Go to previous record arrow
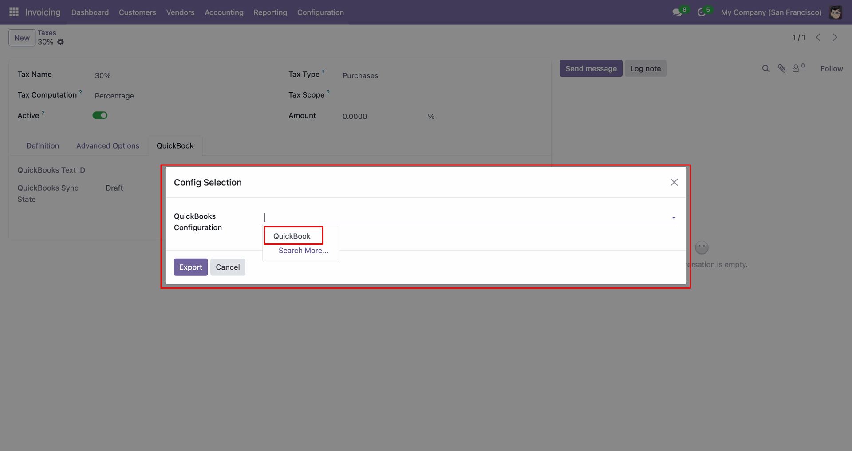 coord(818,38)
